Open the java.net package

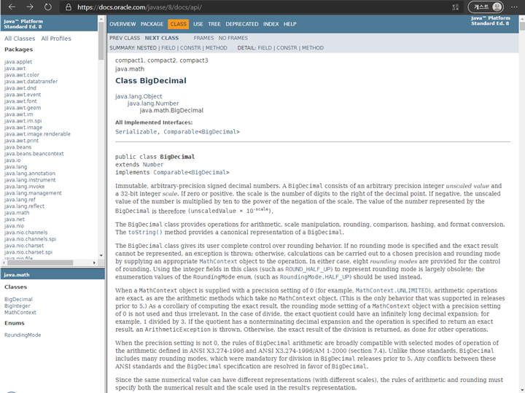coord(15,219)
